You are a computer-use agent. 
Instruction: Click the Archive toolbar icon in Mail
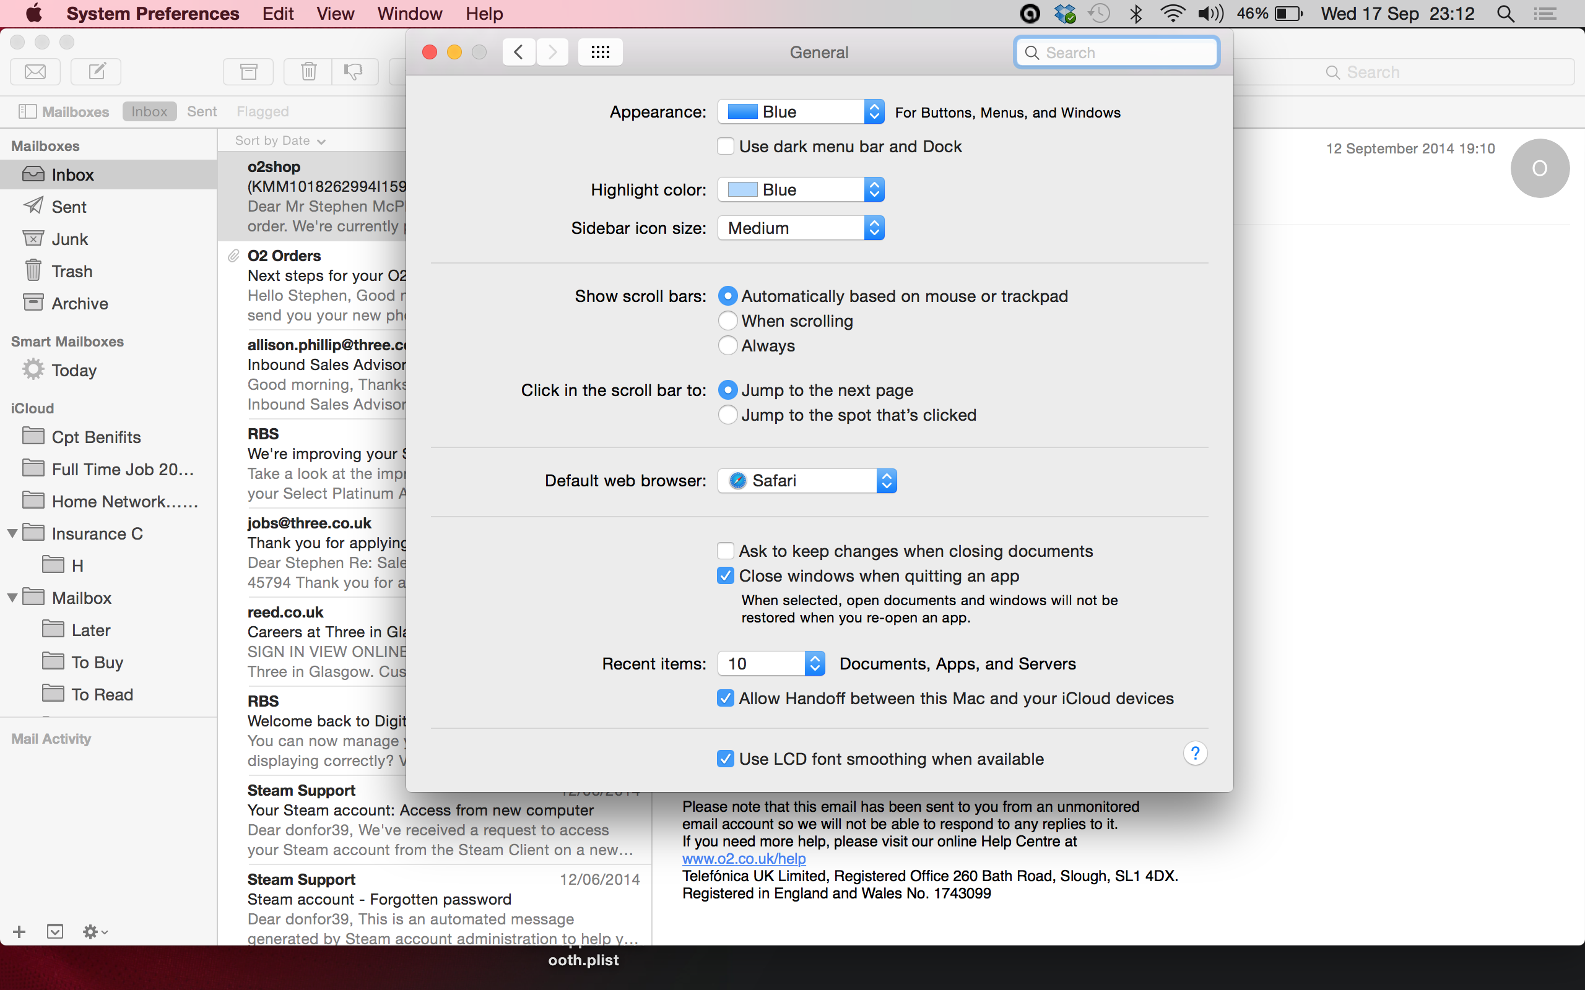pyautogui.click(x=248, y=71)
